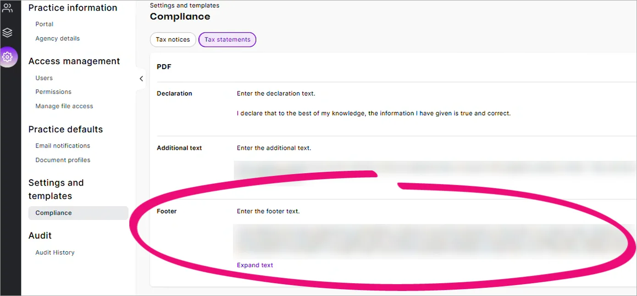Click the declaration text to edit it

coord(372,113)
